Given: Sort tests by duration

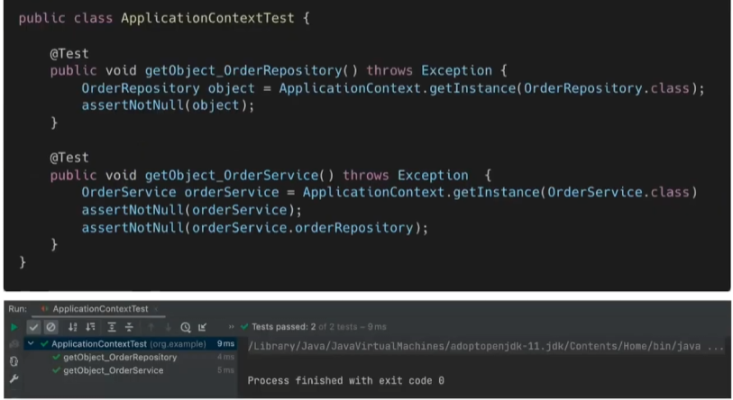Looking at the screenshot, I should click(91, 327).
